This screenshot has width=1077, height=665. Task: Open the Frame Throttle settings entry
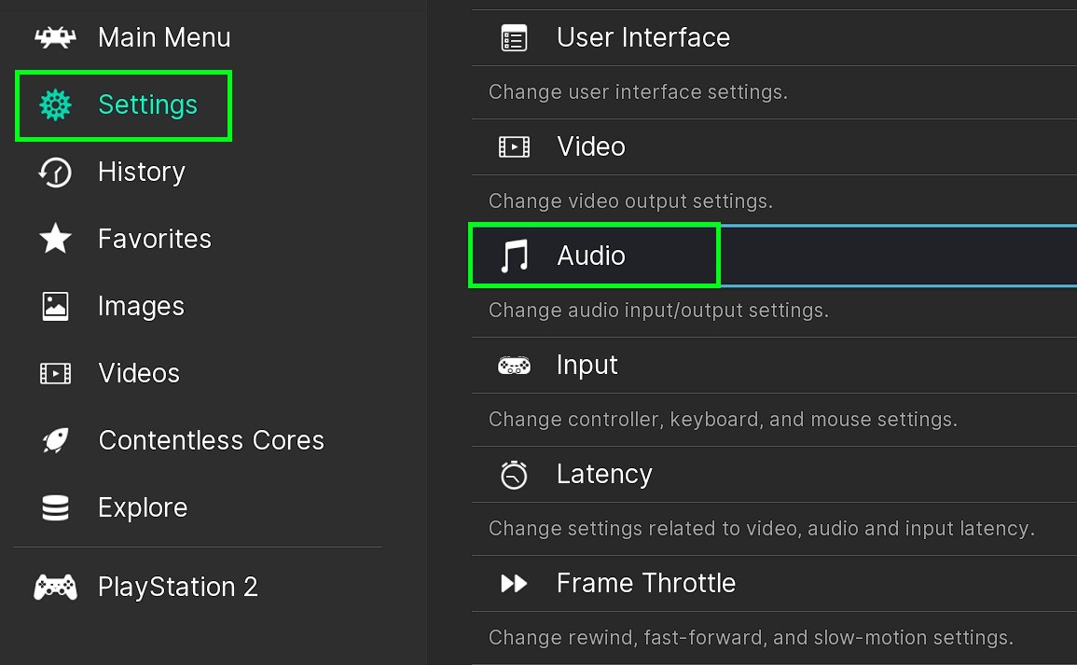tap(646, 583)
